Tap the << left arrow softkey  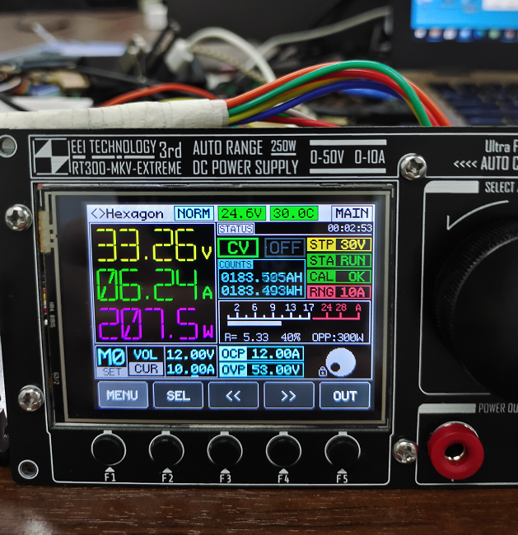pyautogui.click(x=234, y=395)
